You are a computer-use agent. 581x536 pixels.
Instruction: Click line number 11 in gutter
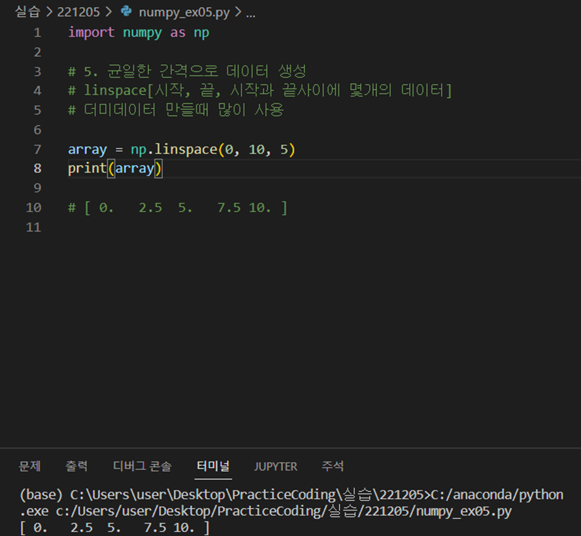(x=33, y=227)
